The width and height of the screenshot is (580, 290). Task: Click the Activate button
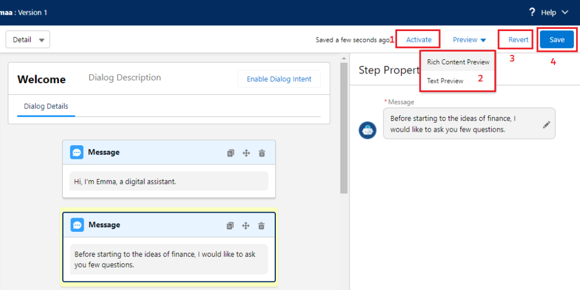pyautogui.click(x=419, y=40)
